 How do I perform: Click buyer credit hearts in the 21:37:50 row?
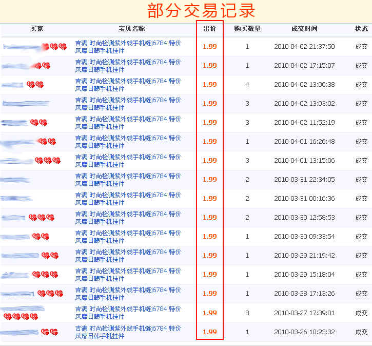pos(54,47)
